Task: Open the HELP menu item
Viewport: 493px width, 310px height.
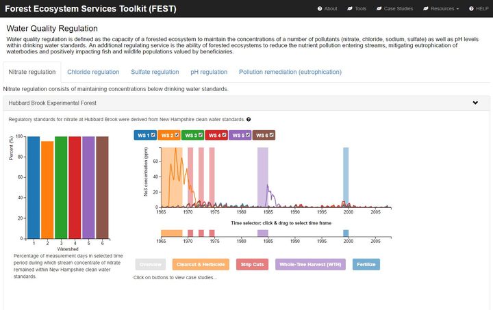Action: click(479, 9)
